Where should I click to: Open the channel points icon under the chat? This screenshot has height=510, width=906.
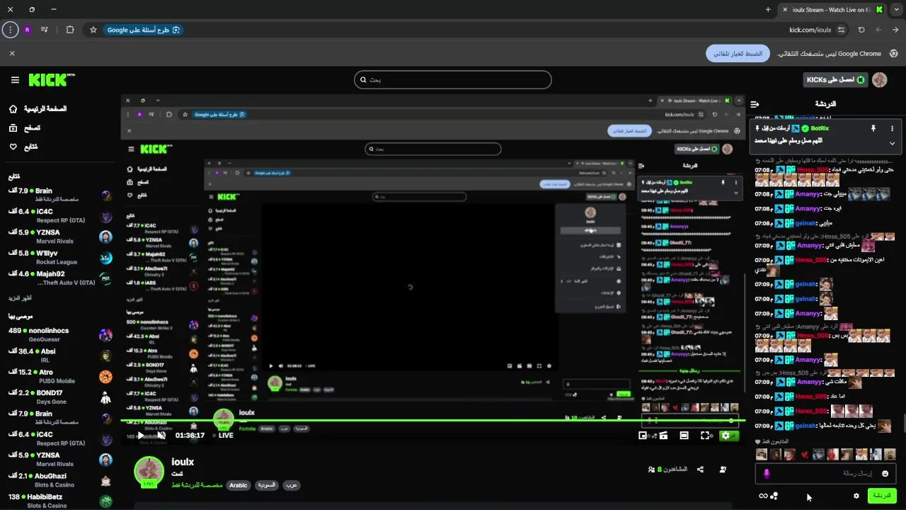click(774, 496)
